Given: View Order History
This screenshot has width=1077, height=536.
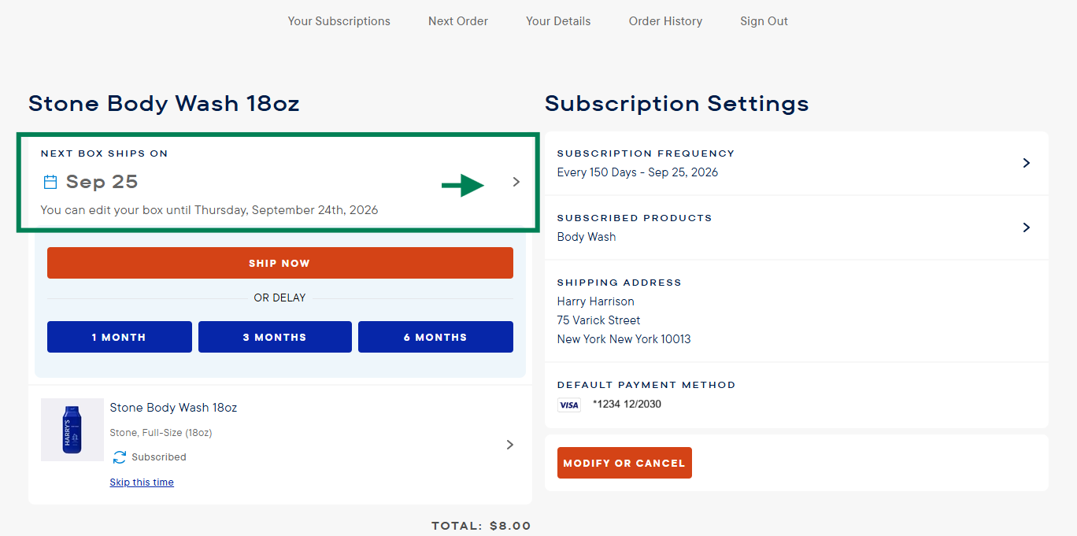Looking at the screenshot, I should tap(665, 21).
